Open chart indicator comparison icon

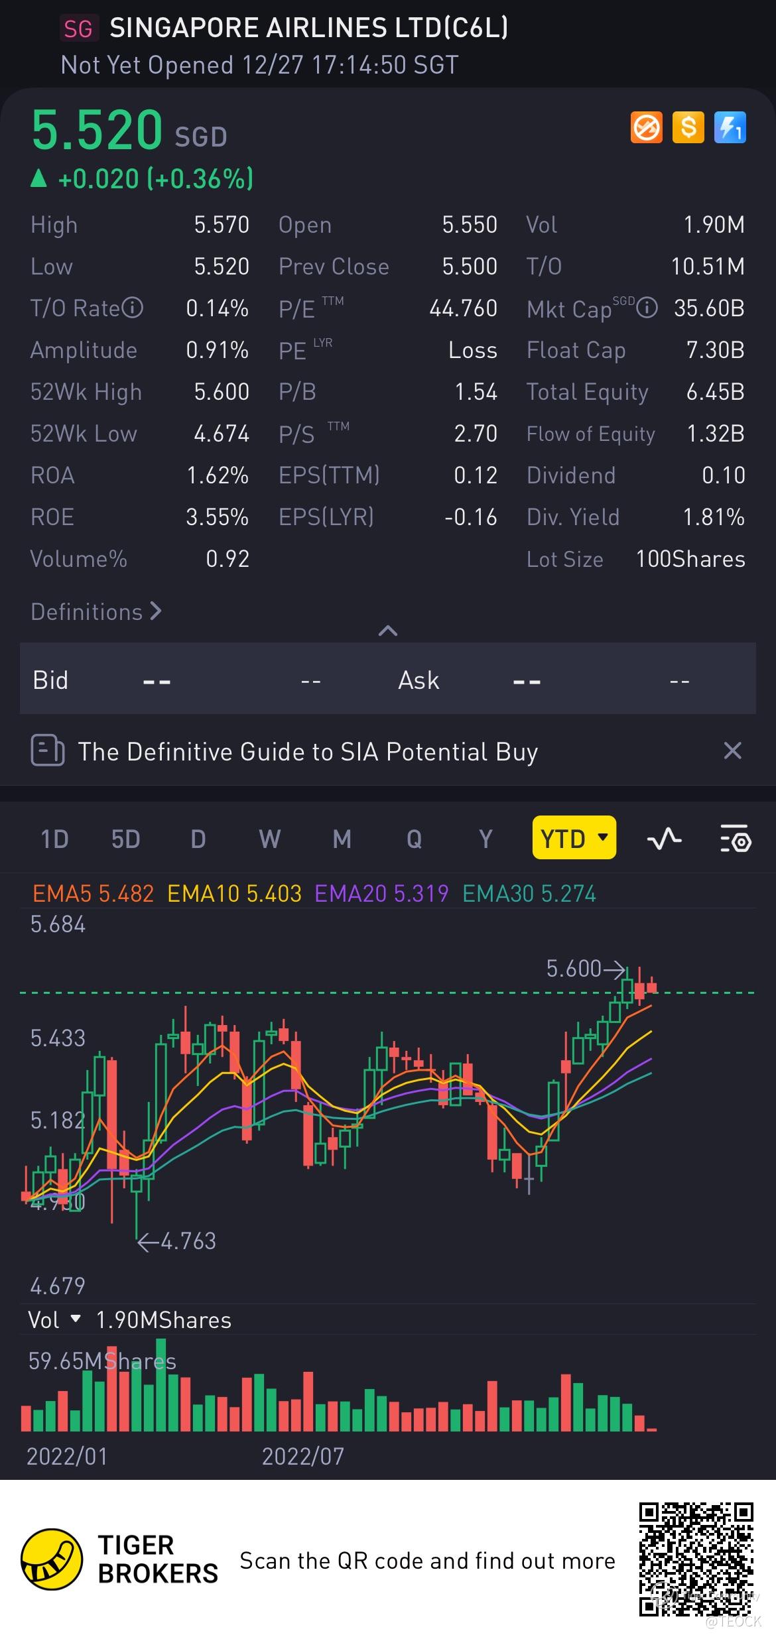[x=664, y=839]
